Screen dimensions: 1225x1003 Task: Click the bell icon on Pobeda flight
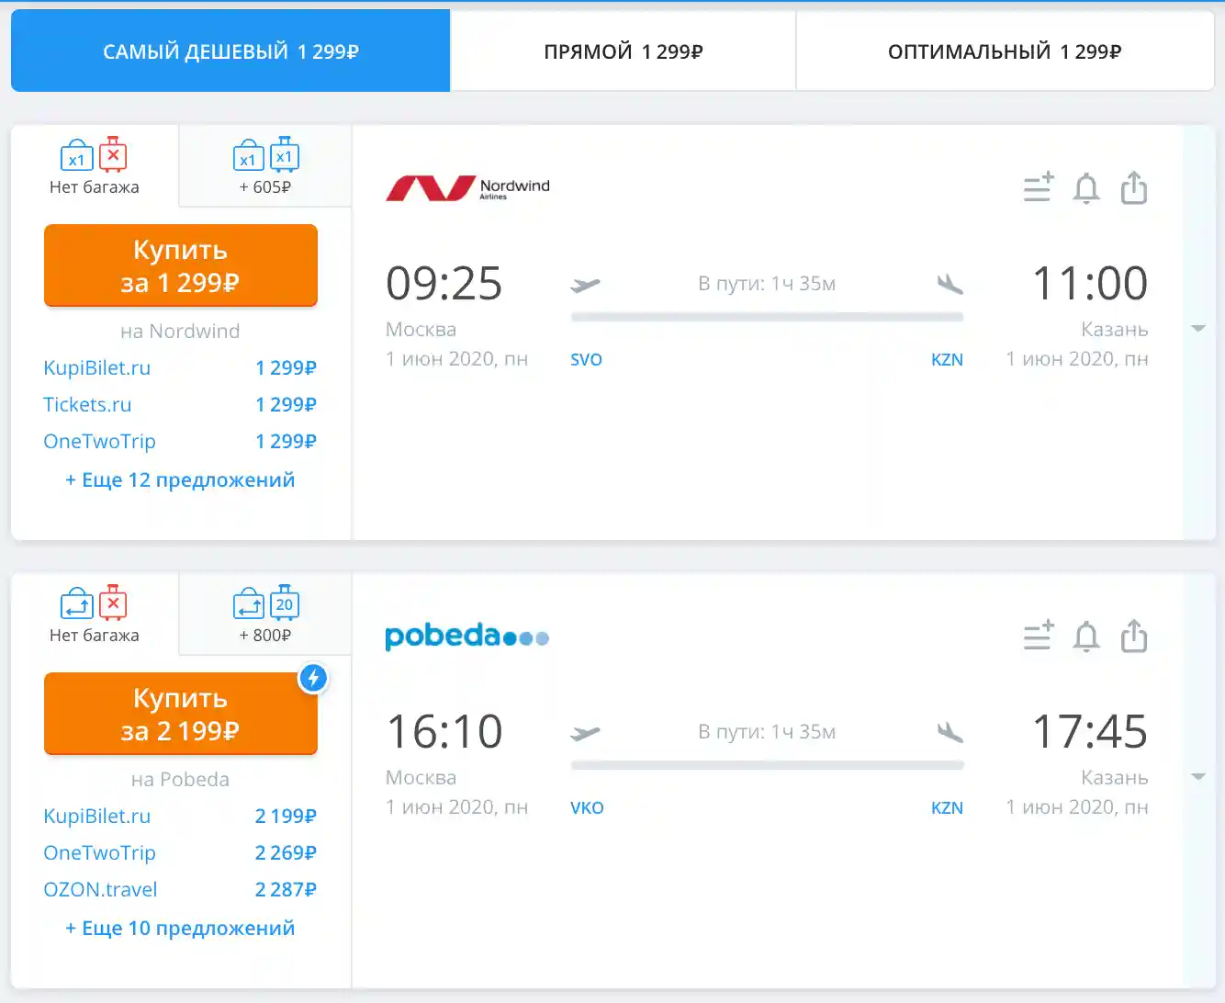coord(1086,637)
